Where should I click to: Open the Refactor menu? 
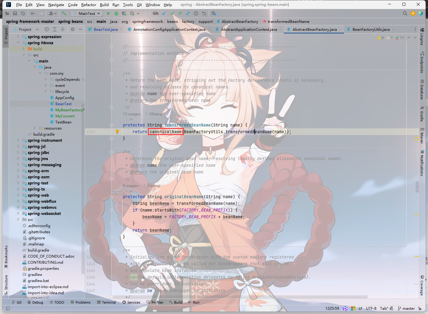click(x=89, y=5)
